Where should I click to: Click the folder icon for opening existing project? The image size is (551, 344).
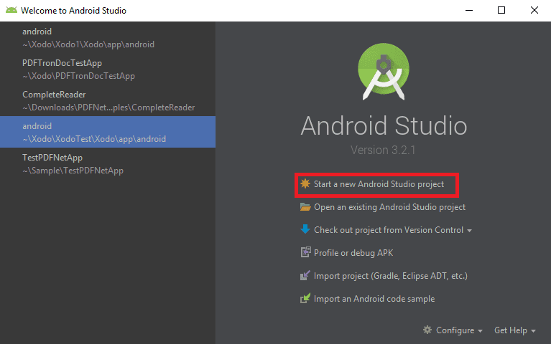[305, 207]
